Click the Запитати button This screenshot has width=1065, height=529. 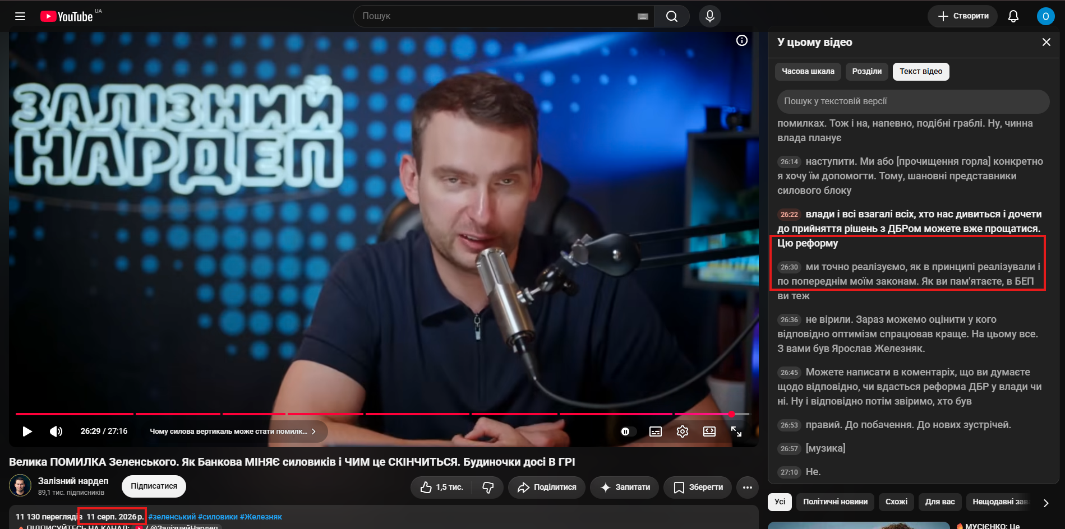click(625, 488)
